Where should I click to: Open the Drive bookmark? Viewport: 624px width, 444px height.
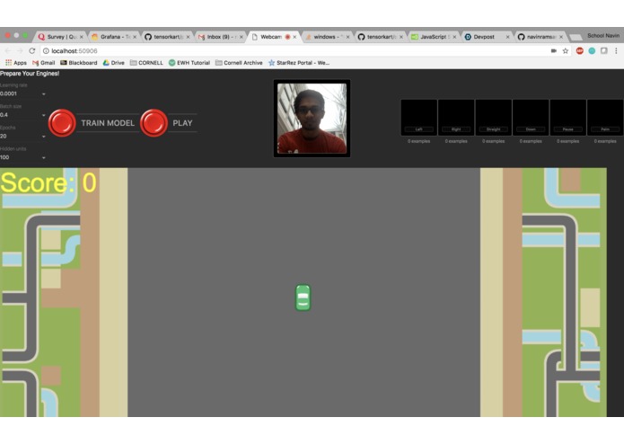click(x=113, y=63)
